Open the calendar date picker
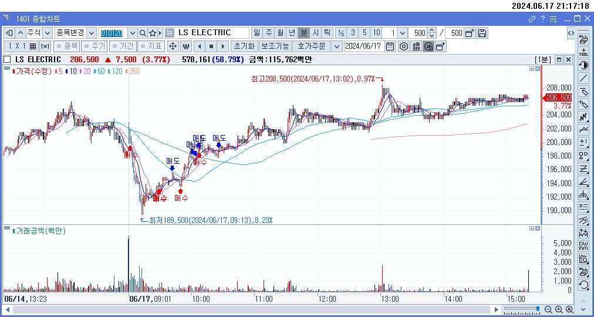Image resolution: width=594 pixels, height=317 pixels. (x=390, y=46)
